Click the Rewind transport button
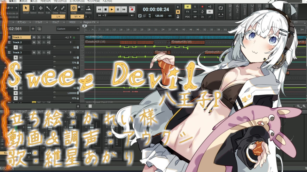Image resolution: width=307 pixels, height=172 pixels. (99, 9)
